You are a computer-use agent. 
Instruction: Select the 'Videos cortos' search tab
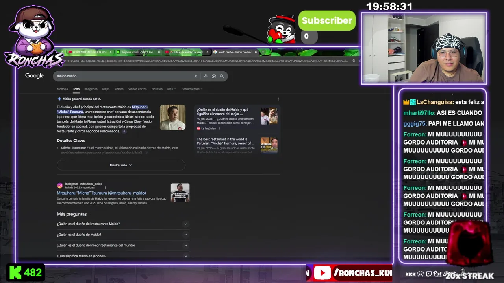[x=137, y=89]
